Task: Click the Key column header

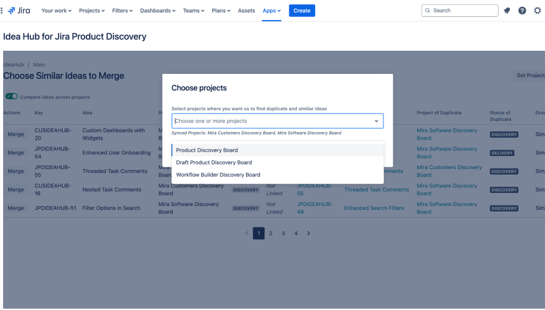Action: [39, 113]
